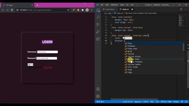Open the Extensions view

98,39
